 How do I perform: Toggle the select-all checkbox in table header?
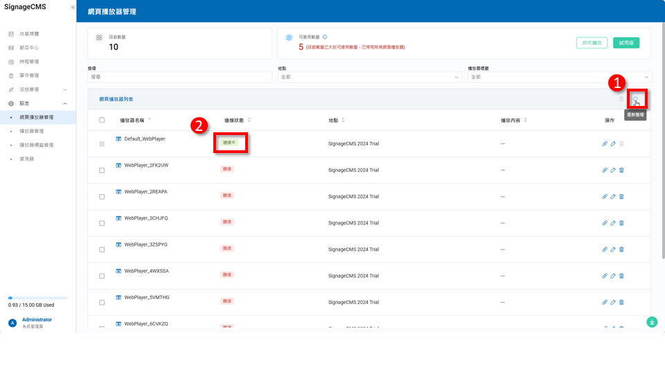pos(102,120)
